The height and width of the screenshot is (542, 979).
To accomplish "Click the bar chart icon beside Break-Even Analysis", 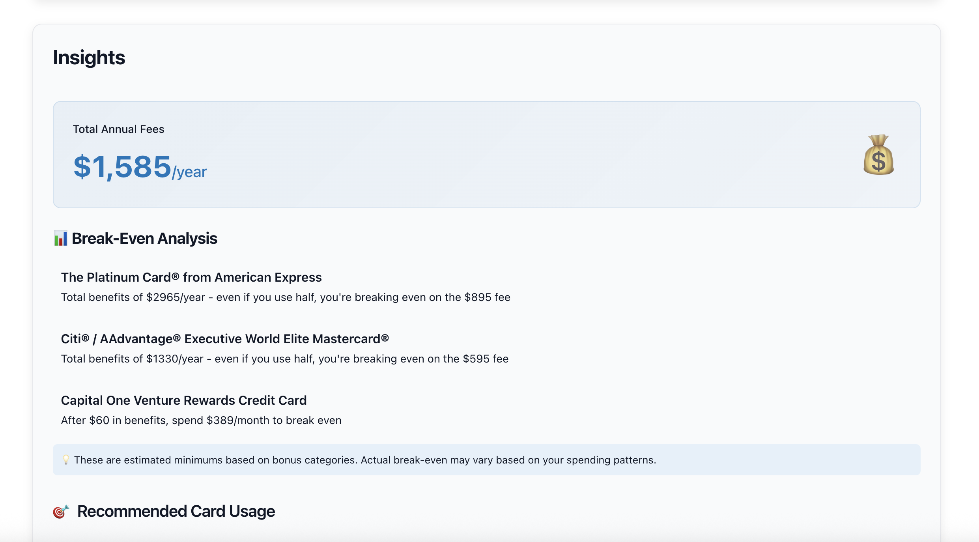I will pyautogui.click(x=61, y=238).
